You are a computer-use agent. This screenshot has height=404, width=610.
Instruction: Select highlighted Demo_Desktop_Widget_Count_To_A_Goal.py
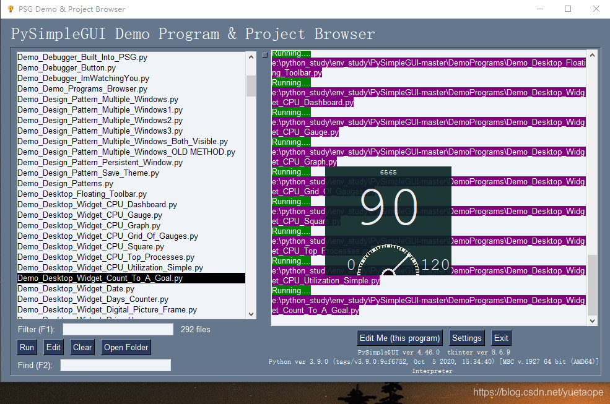(131, 278)
